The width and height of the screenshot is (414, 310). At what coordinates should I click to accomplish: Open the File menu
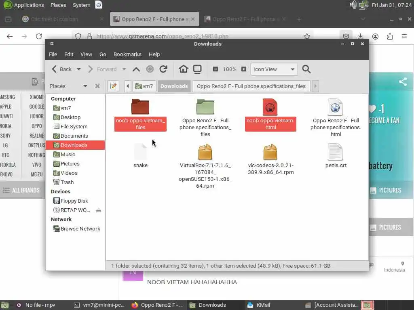point(53,54)
